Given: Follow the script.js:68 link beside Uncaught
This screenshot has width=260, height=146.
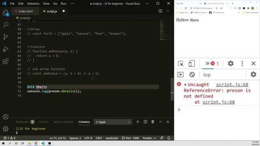Looking at the screenshot, I should (x=232, y=85).
